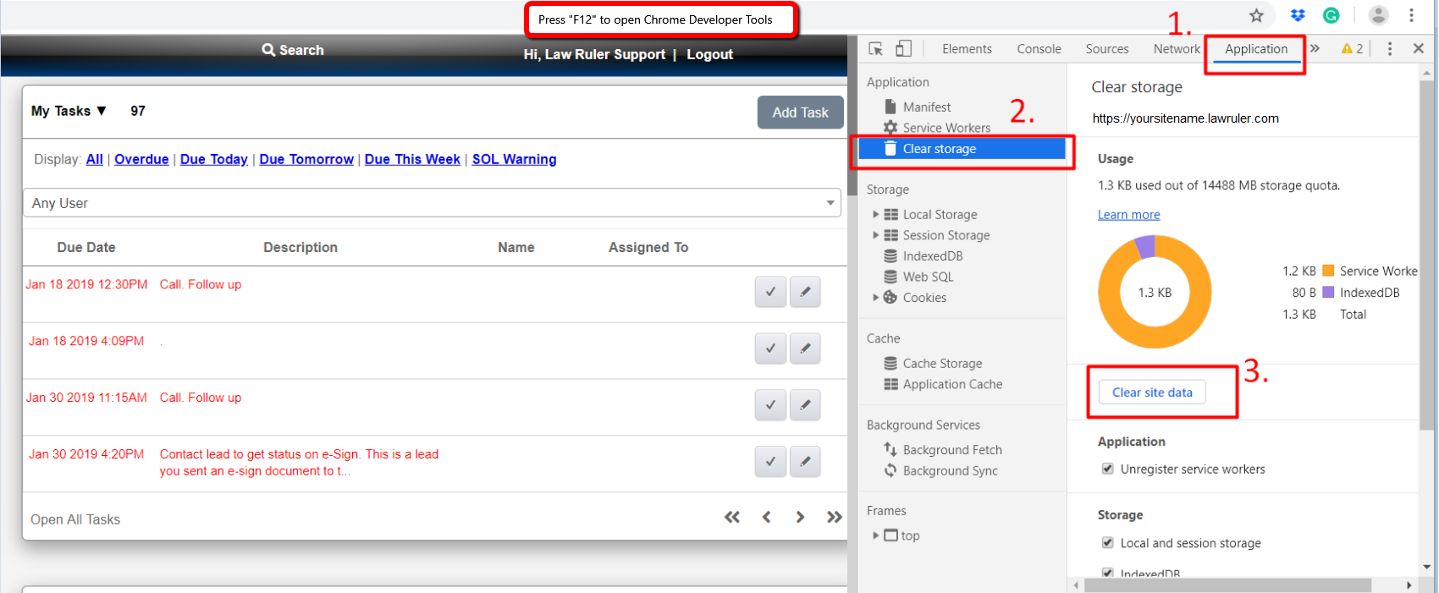Edit the e-Sign status task

(805, 461)
